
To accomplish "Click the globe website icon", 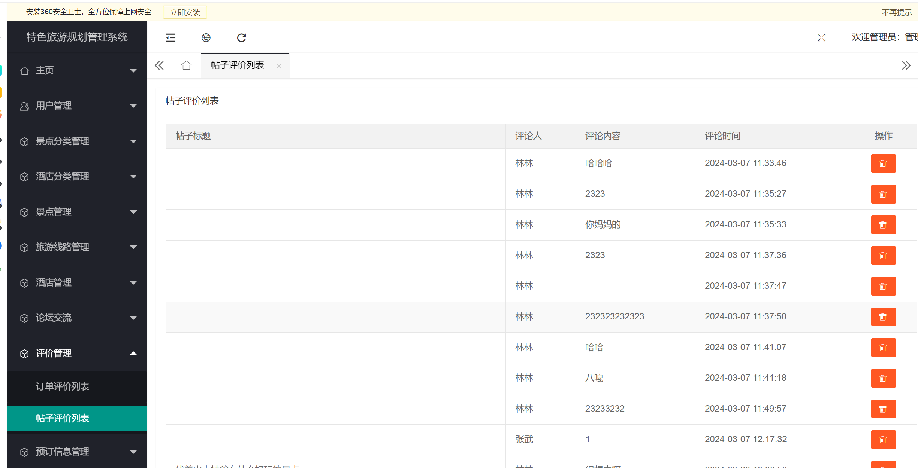I will coord(206,37).
